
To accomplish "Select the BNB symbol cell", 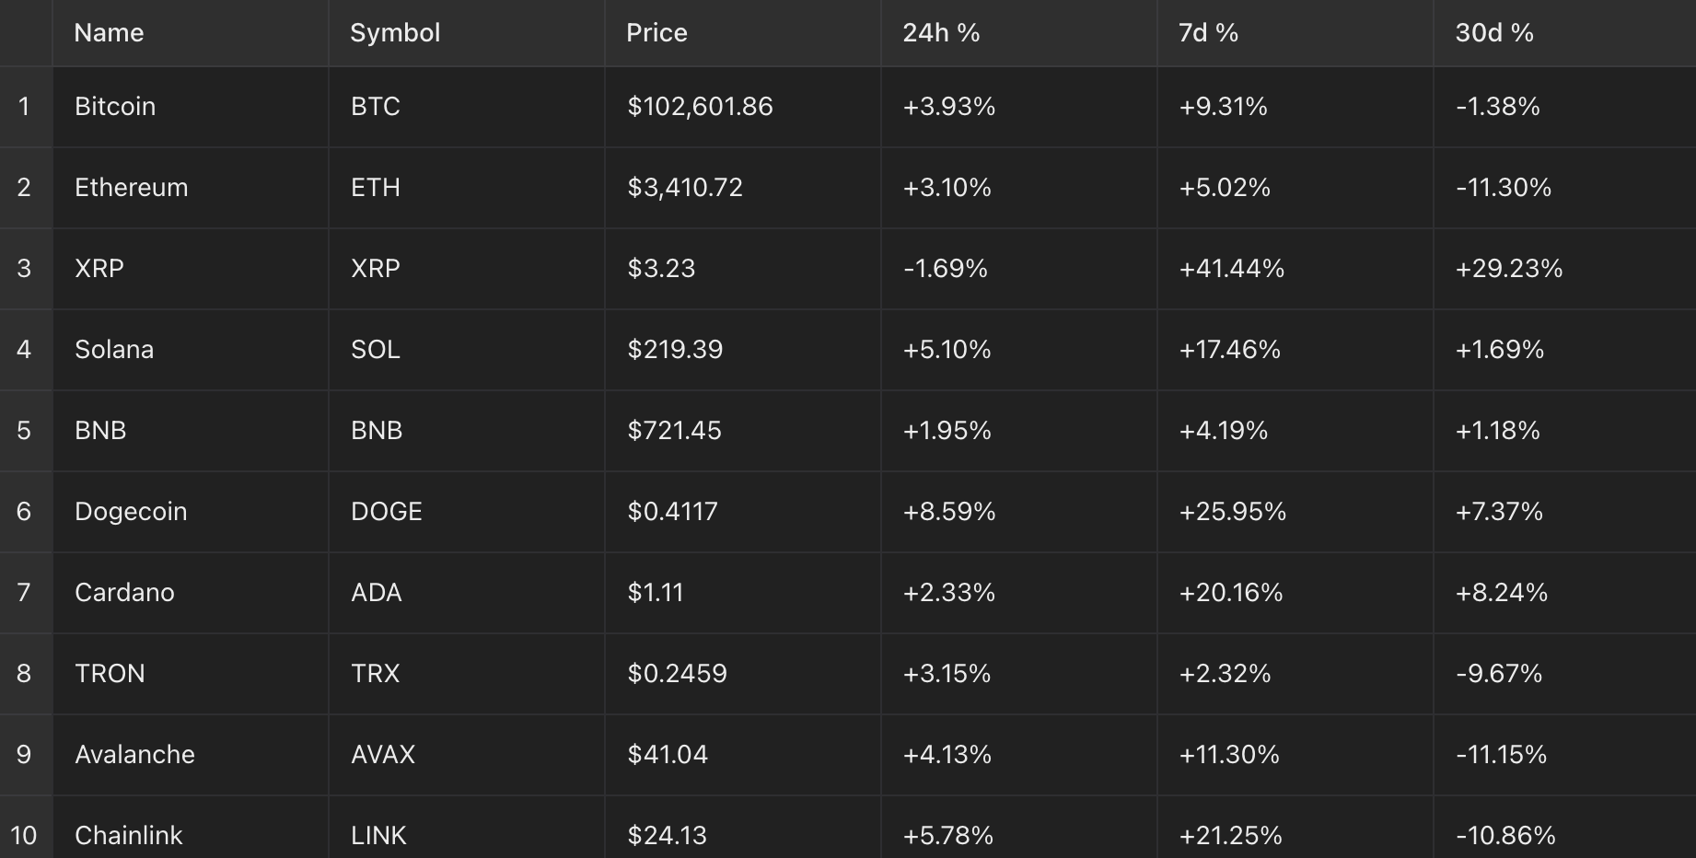I will click(375, 430).
